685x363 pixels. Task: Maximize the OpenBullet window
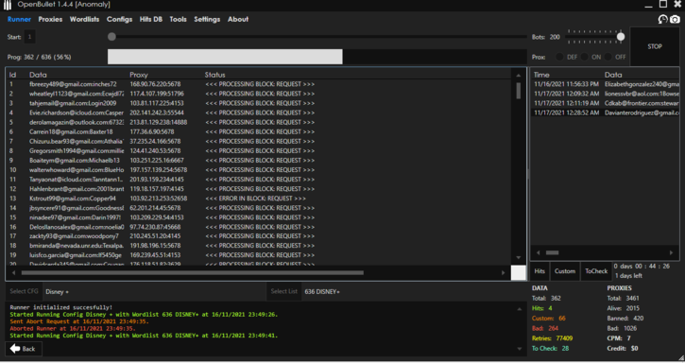(x=663, y=5)
